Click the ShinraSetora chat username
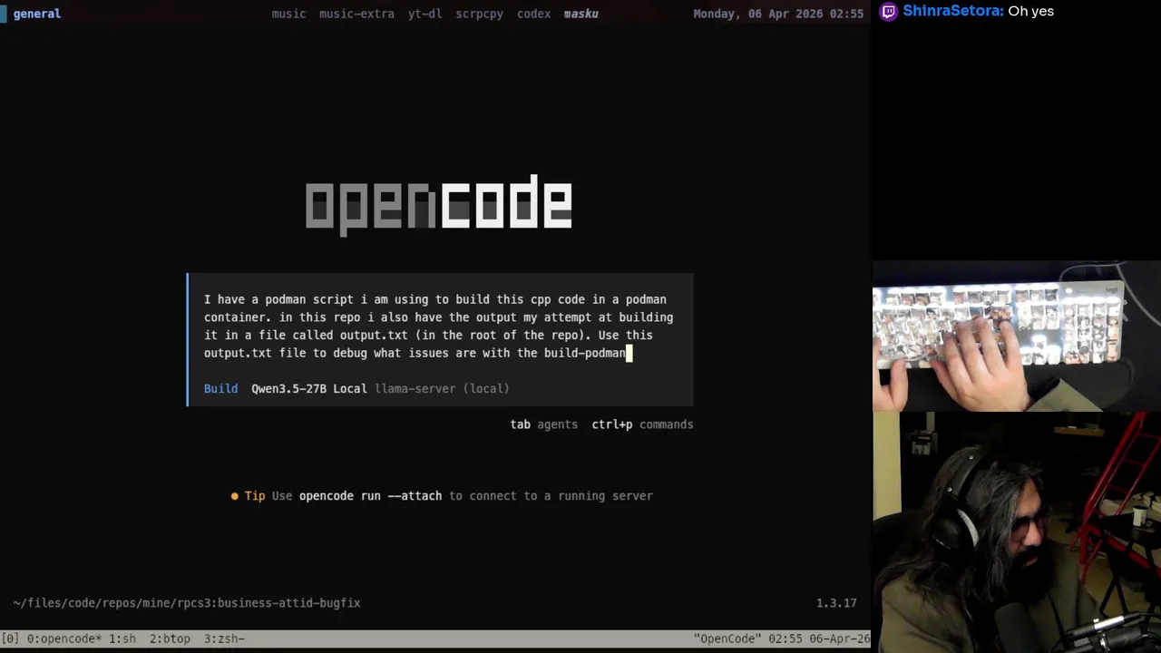The height and width of the screenshot is (653, 1161). [x=953, y=11]
